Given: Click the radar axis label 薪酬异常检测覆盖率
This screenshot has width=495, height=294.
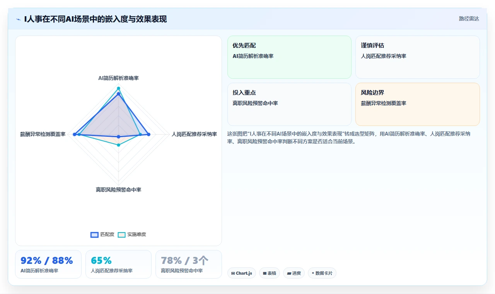Looking at the screenshot, I should tap(43, 134).
